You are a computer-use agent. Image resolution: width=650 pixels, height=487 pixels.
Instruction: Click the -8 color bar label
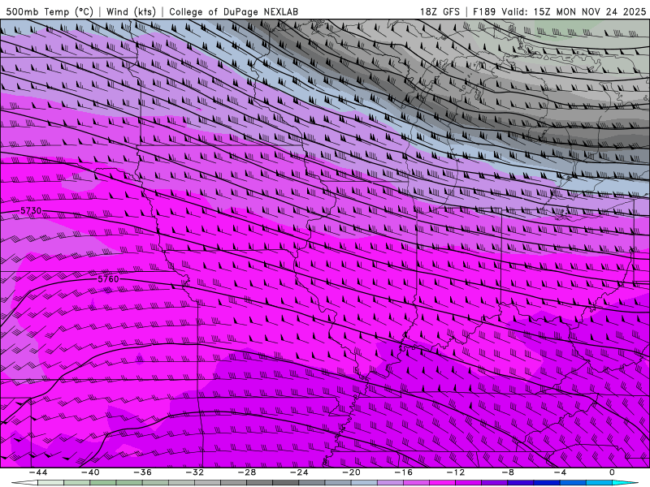[x=508, y=472]
